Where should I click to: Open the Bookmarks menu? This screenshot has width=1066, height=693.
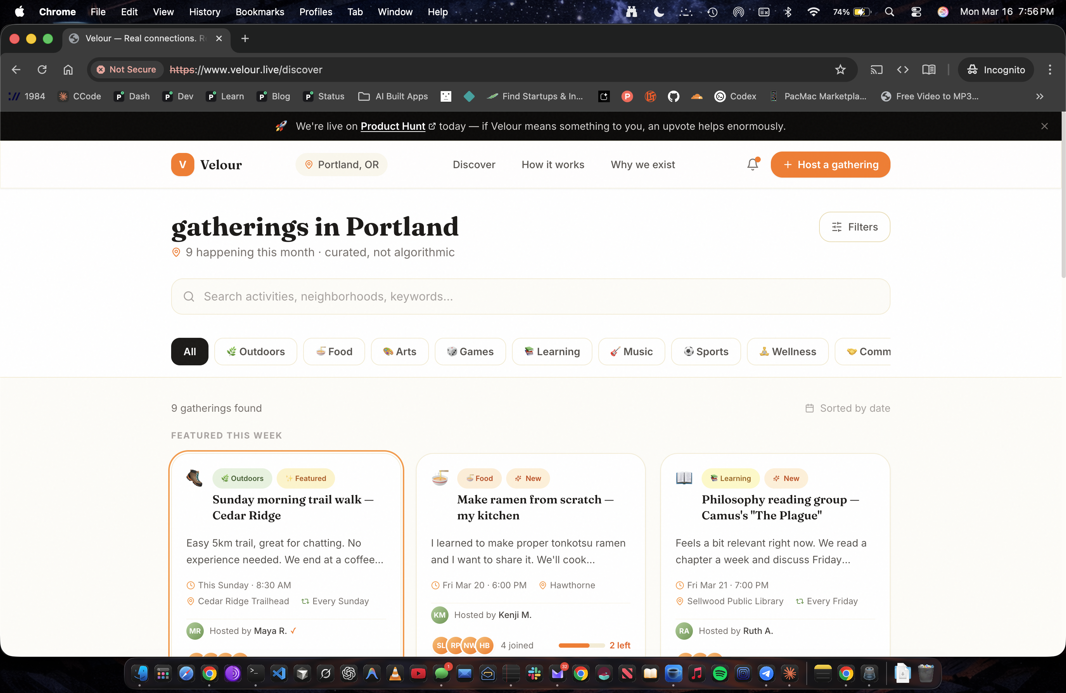260,12
